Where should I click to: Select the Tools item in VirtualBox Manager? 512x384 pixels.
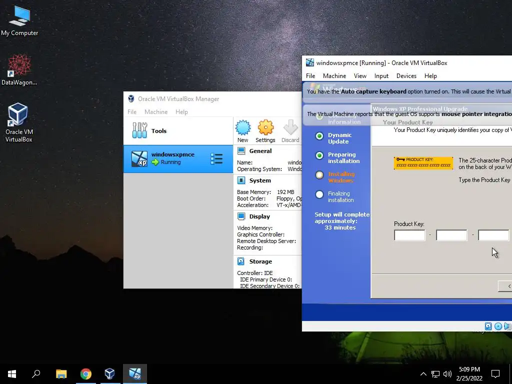click(178, 130)
